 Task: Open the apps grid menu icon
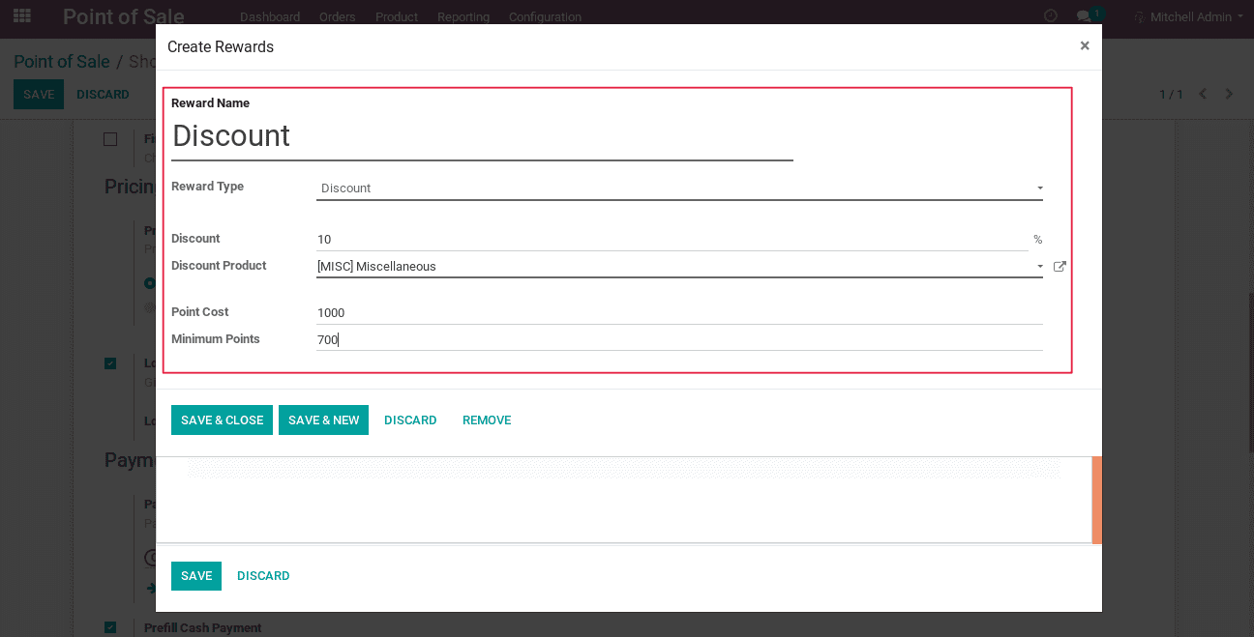[22, 16]
